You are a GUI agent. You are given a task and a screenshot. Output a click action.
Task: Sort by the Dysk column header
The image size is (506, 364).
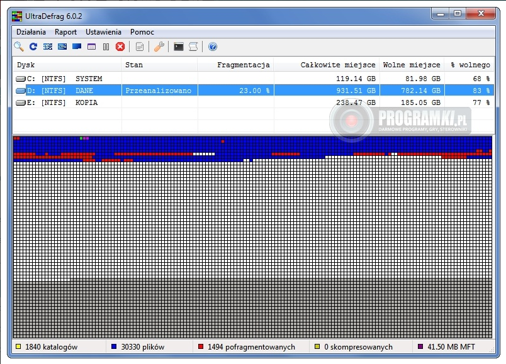67,65
